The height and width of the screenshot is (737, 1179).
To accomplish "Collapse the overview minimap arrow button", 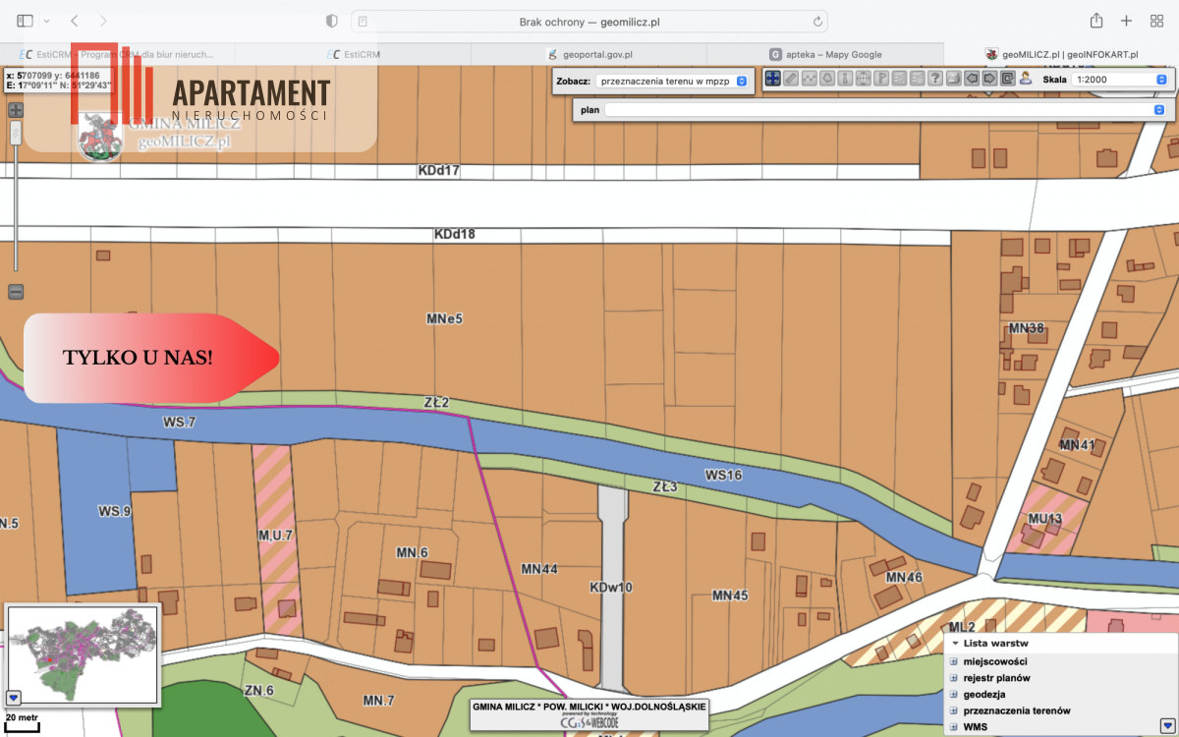I will coord(14,698).
